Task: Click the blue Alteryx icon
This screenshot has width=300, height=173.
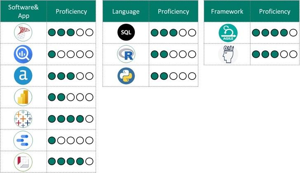Action: (x=23, y=76)
